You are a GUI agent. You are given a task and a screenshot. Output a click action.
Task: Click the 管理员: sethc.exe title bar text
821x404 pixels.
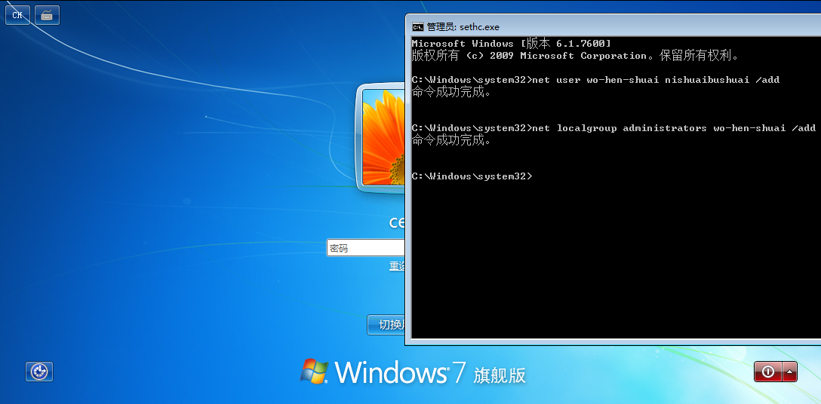pyautogui.click(x=463, y=26)
